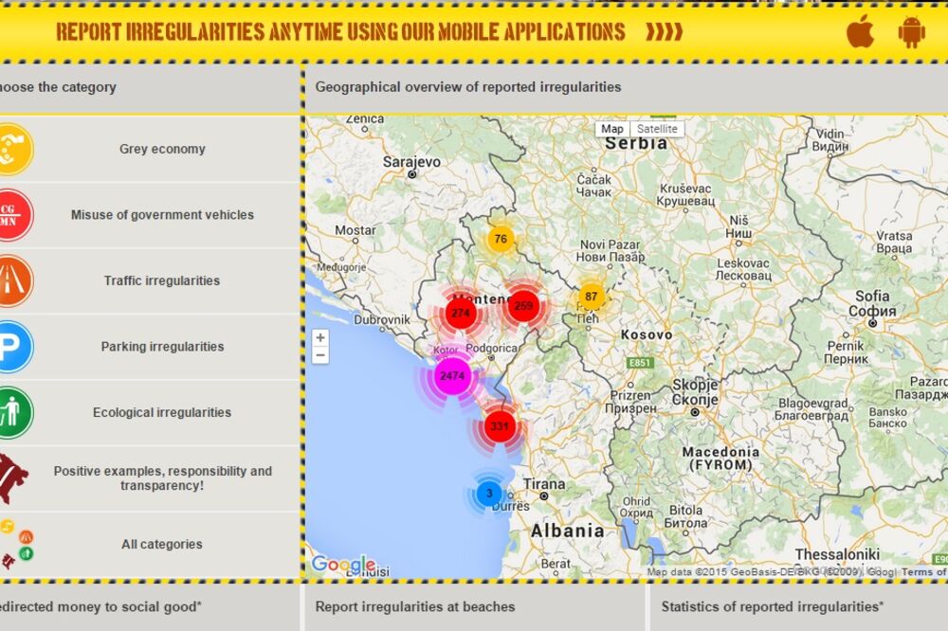The height and width of the screenshot is (631, 948).
Task: Click the Positive examples Montenegro map icon
Action: point(13,478)
